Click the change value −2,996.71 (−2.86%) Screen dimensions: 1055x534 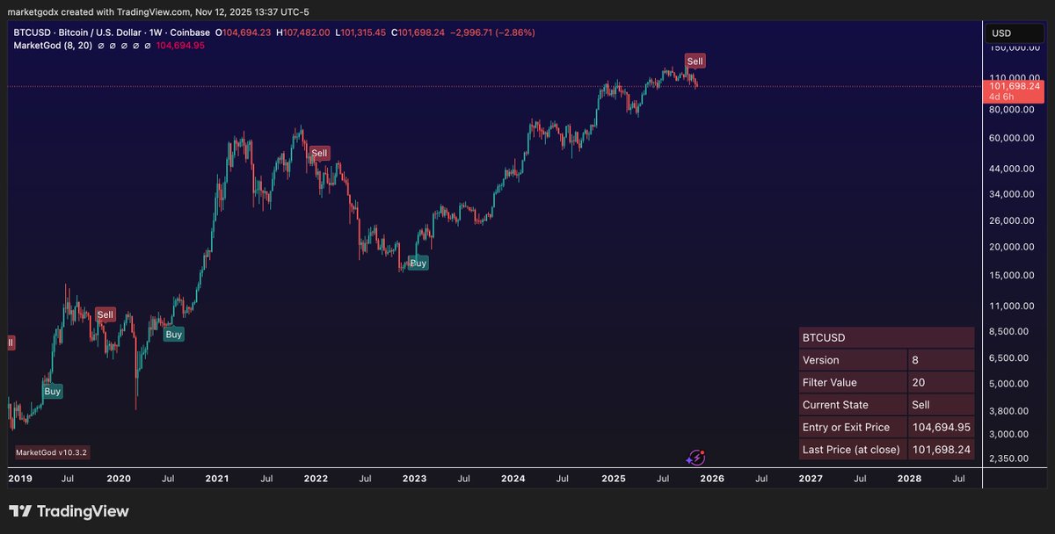click(x=492, y=32)
